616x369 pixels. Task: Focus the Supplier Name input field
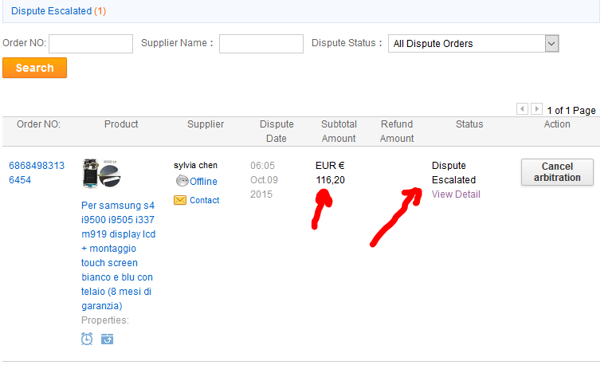coord(261,44)
